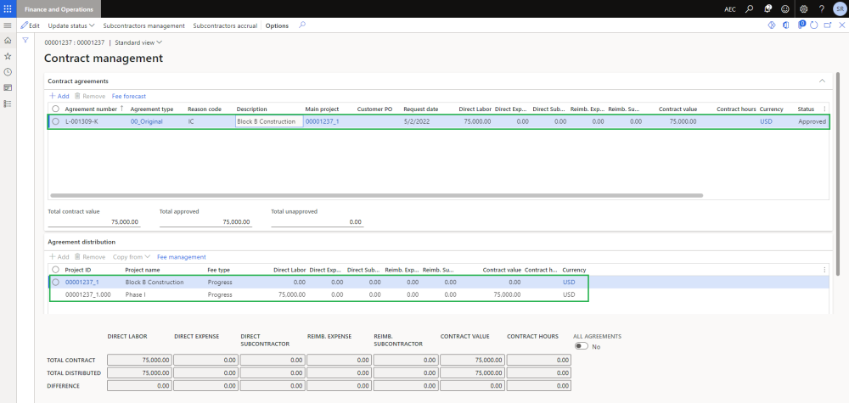Open Workspaces icon in sidebar
849x403 pixels.
[x=8, y=87]
